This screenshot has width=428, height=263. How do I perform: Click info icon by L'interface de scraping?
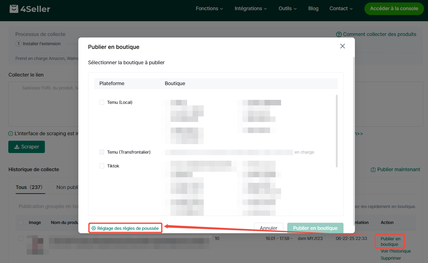point(11,134)
